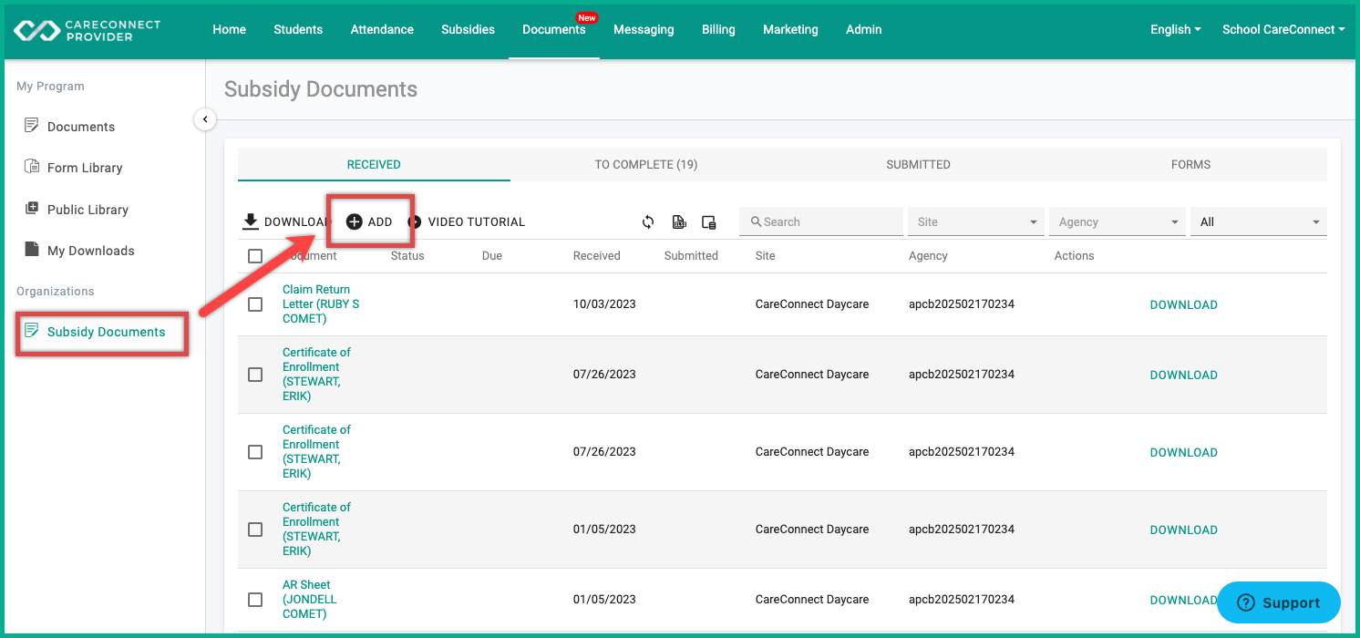The image size is (1360, 638).
Task: Open the Messaging menu
Action: point(644,29)
